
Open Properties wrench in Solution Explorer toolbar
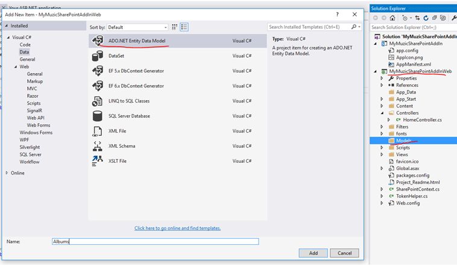coord(454,17)
